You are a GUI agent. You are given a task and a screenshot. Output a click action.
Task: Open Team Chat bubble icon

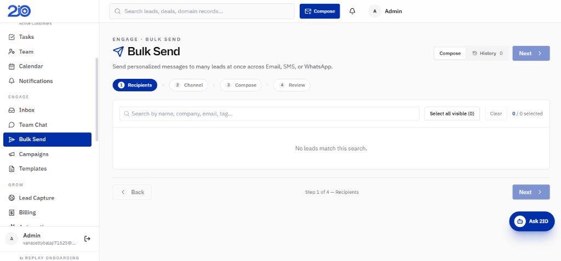click(12, 125)
